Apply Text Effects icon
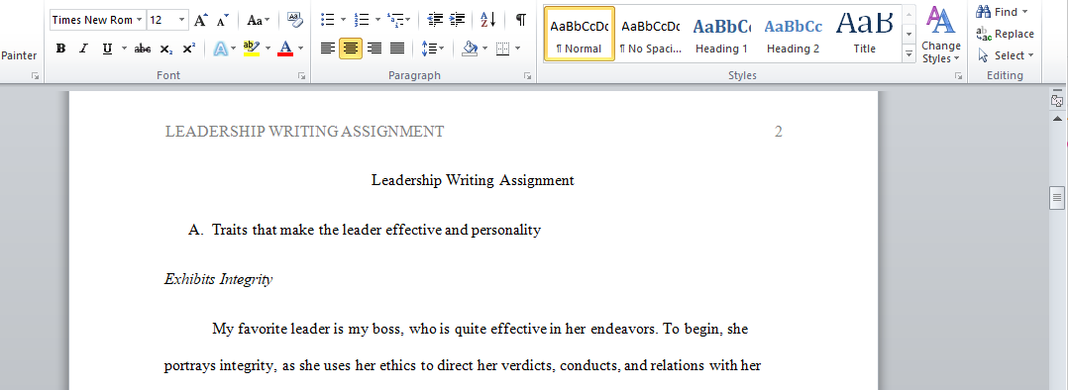Screen dimensions: 1068x390 pyautogui.click(x=221, y=49)
